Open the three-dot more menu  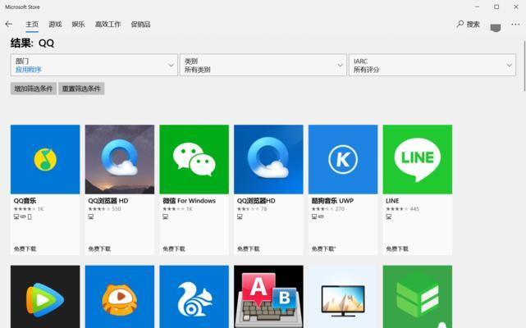(515, 24)
